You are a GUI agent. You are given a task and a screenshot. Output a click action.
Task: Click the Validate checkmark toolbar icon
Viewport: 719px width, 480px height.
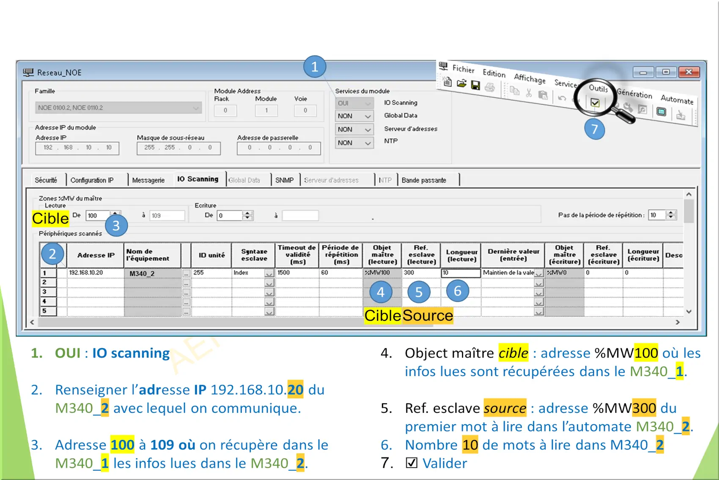(x=595, y=103)
